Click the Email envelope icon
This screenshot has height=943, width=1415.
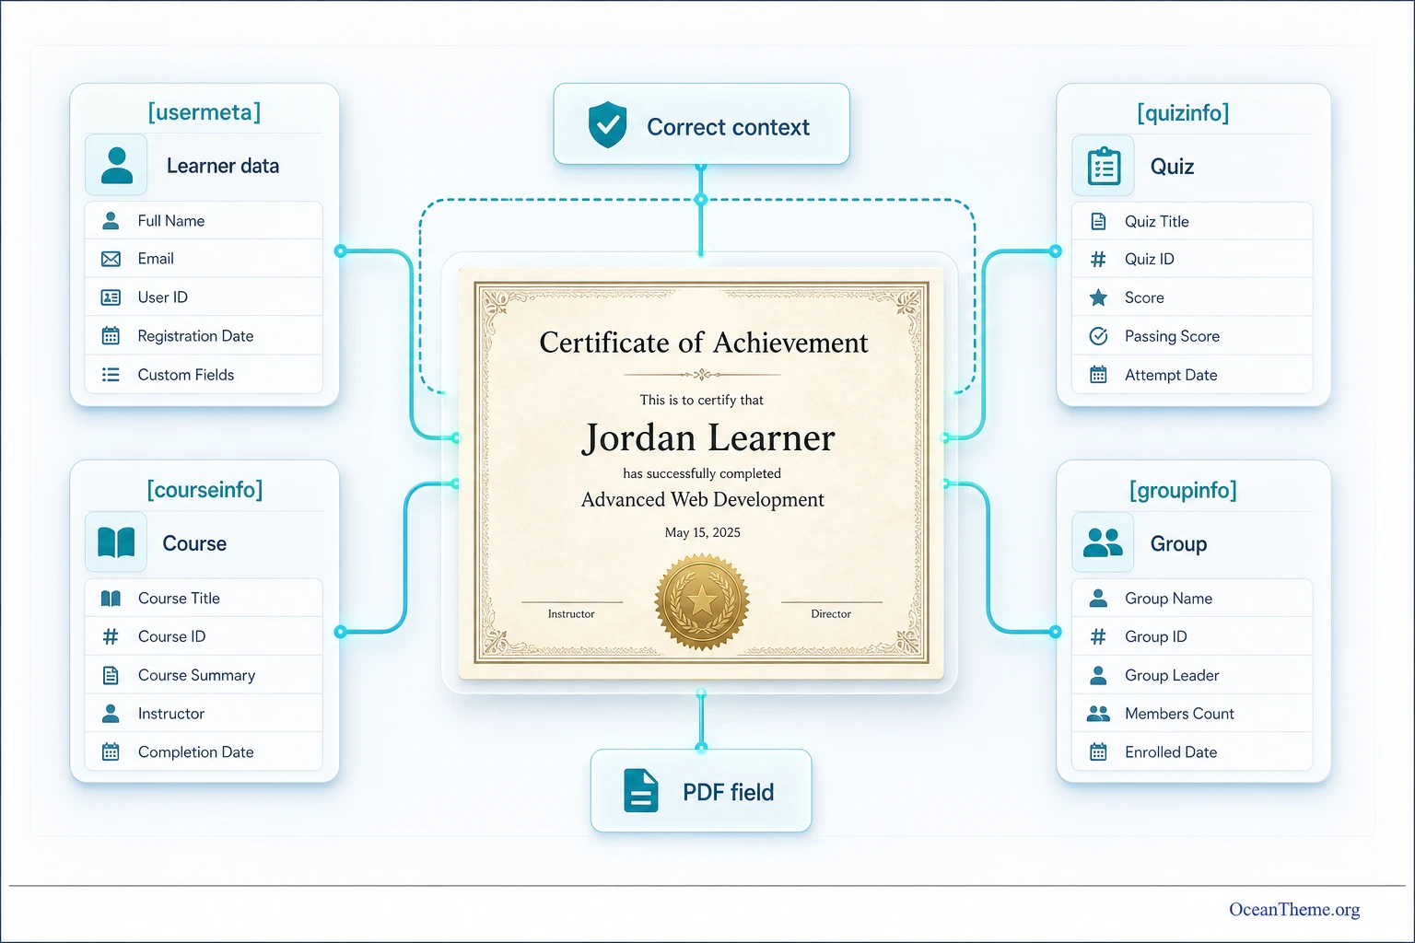111,259
